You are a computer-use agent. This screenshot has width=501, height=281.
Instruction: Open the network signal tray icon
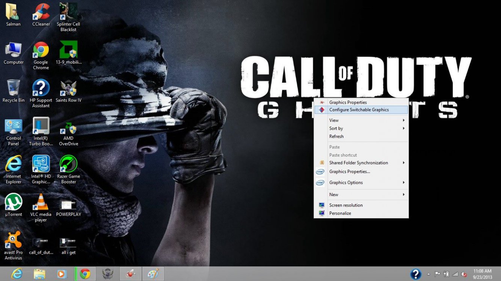pos(455,274)
